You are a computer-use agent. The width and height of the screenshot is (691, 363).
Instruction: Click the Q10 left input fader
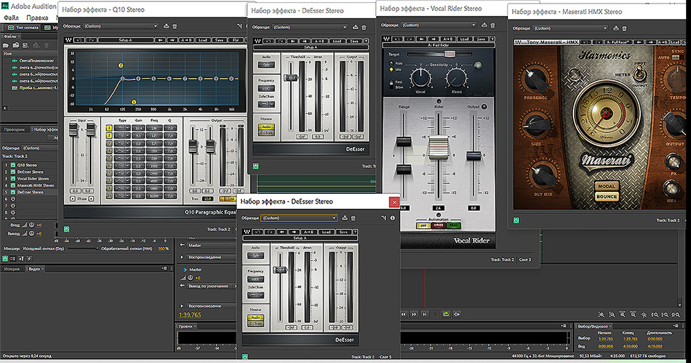click(x=74, y=130)
